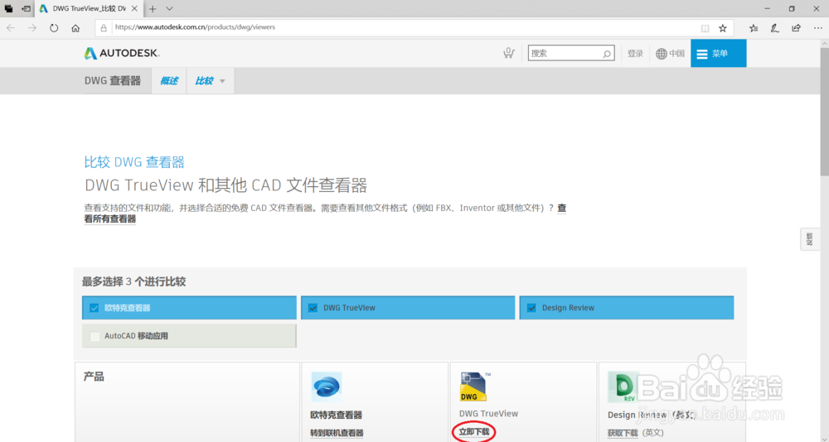This screenshot has width=829, height=442.
Task: Click the 立即下载 download link
Action: [x=474, y=432]
